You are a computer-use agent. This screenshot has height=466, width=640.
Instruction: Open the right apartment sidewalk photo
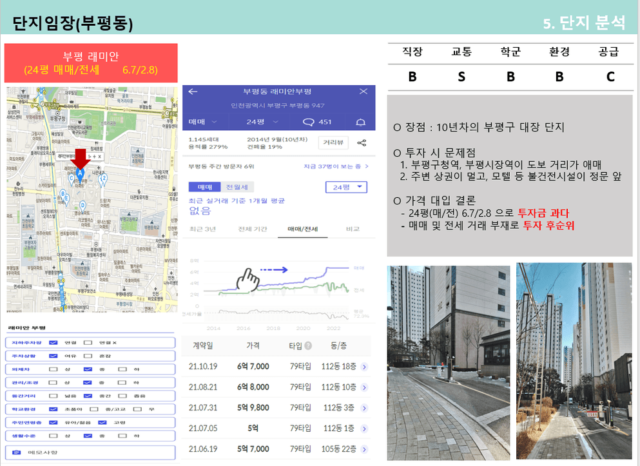(x=574, y=361)
